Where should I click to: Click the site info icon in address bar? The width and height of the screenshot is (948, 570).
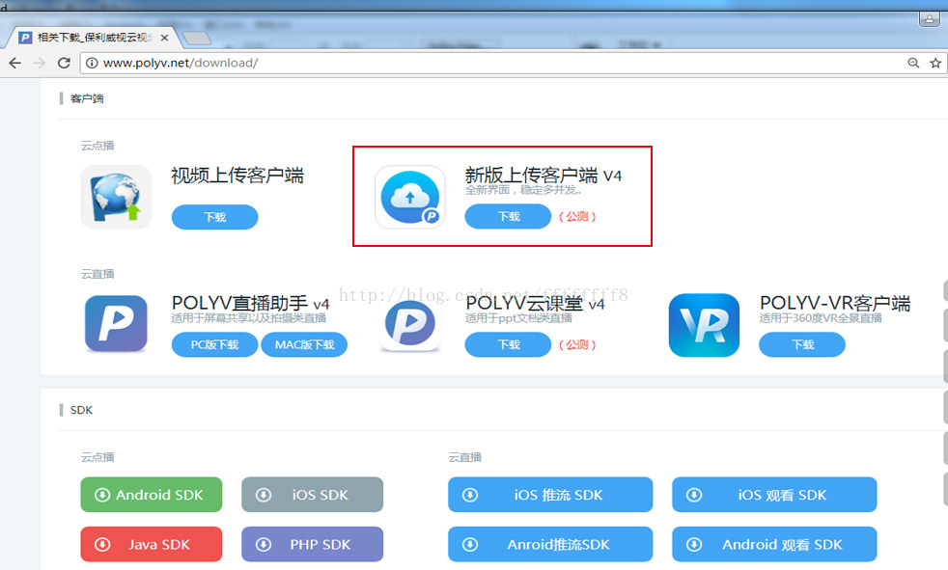tap(92, 63)
